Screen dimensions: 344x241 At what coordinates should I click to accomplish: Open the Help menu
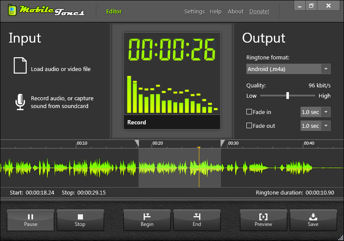[x=215, y=12]
